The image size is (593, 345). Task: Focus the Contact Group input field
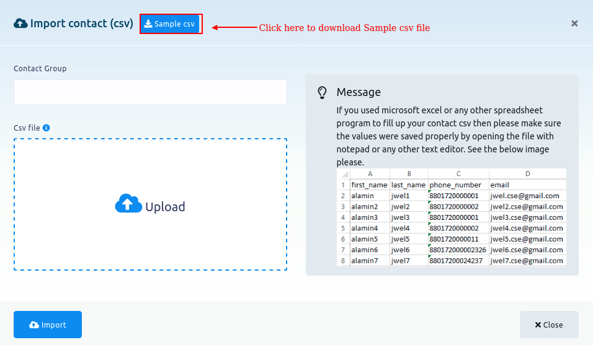pos(150,92)
